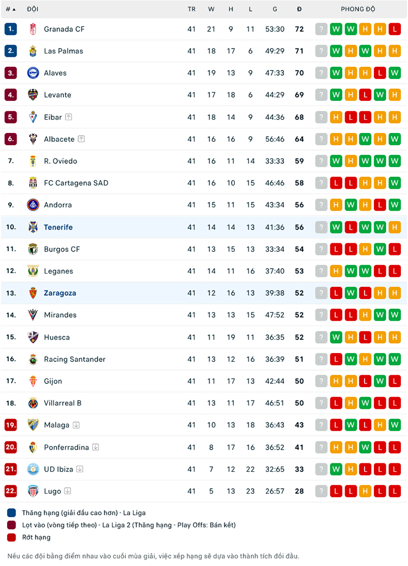Viewport: 408px width, 566px height.
Task: Sort by the G goals column header
Action: coord(275,9)
